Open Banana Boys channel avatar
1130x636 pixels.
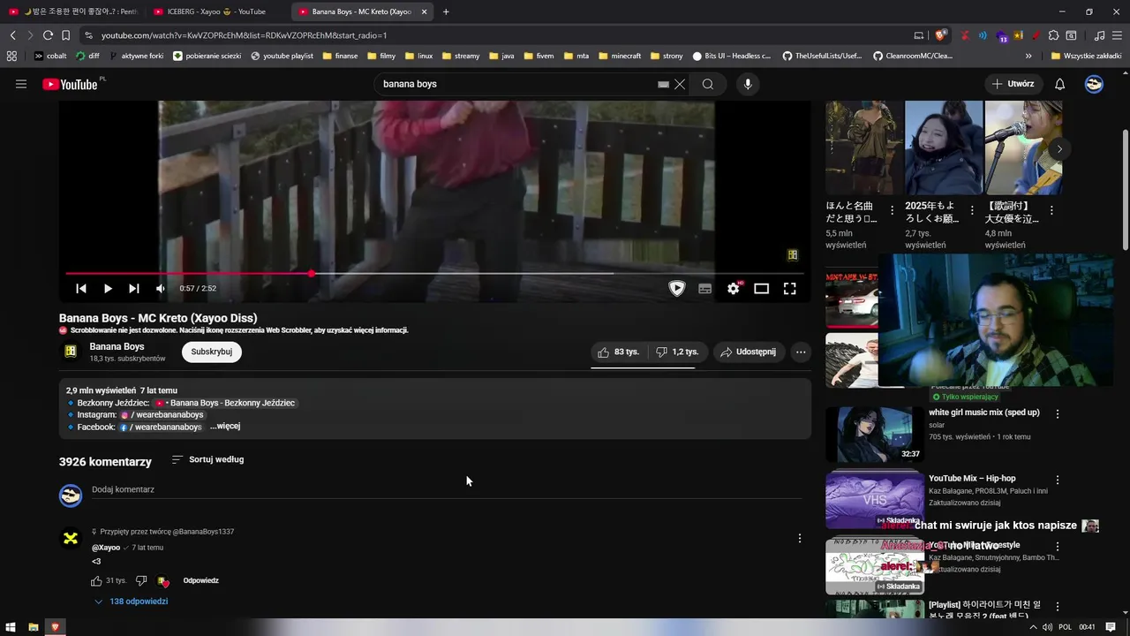coord(71,352)
